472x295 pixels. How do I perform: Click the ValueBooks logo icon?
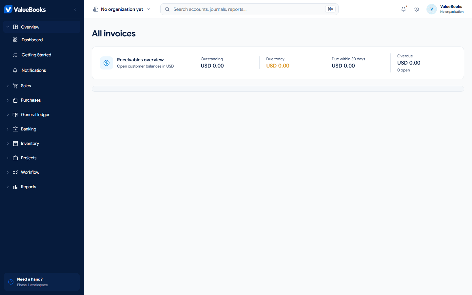coord(8,9)
